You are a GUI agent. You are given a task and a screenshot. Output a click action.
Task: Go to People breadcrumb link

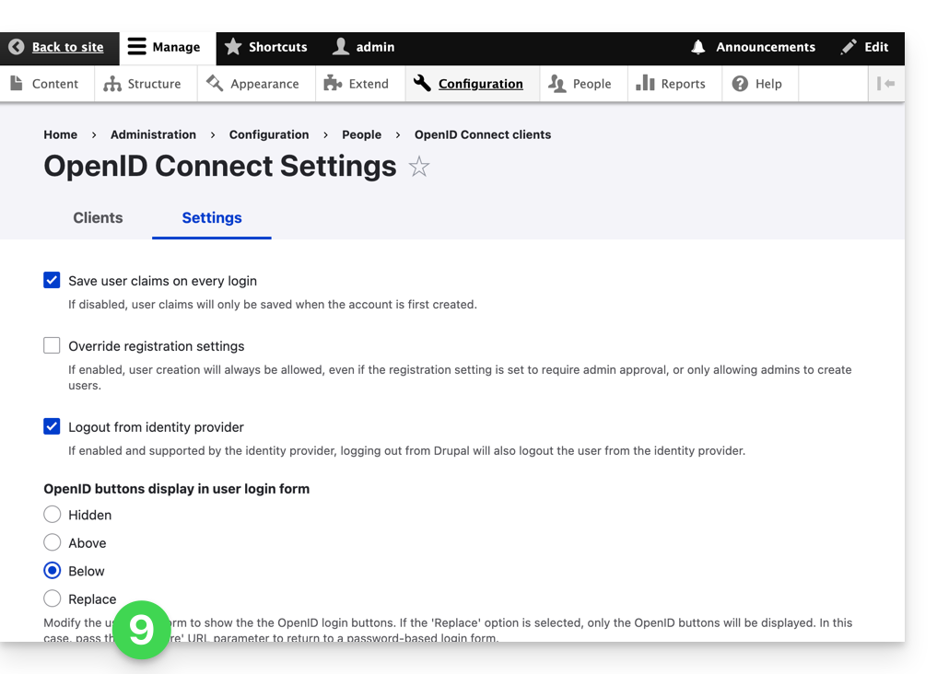[x=361, y=134]
